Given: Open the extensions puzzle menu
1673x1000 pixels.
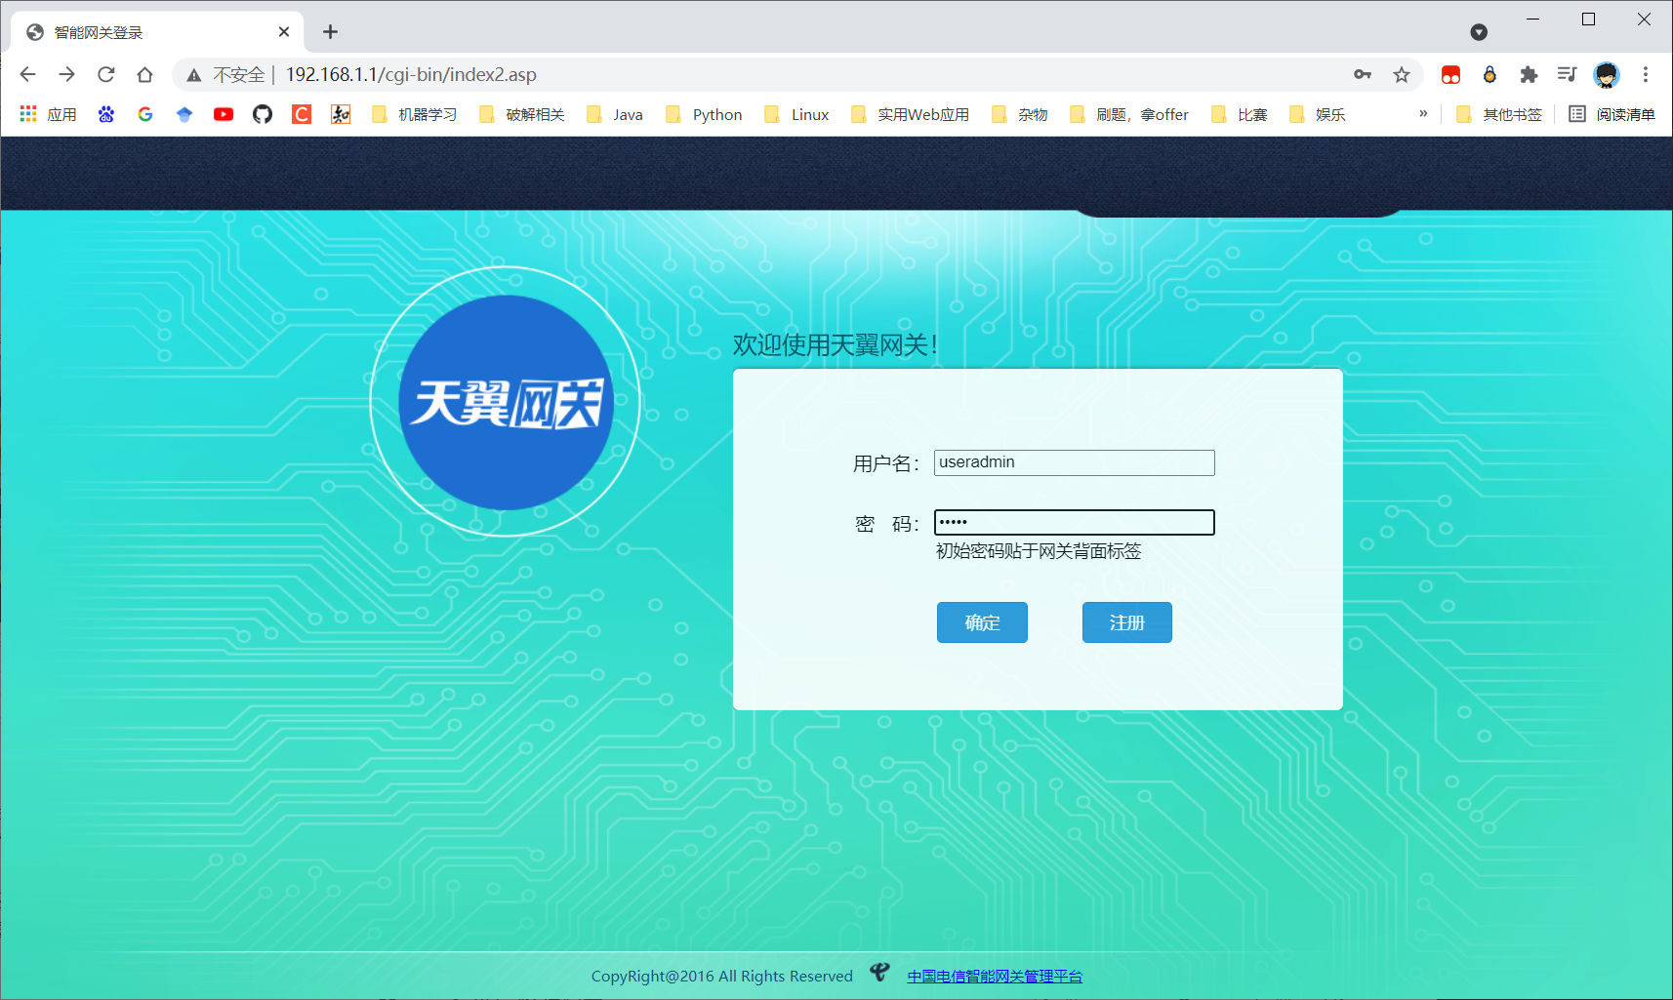Looking at the screenshot, I should point(1529,74).
